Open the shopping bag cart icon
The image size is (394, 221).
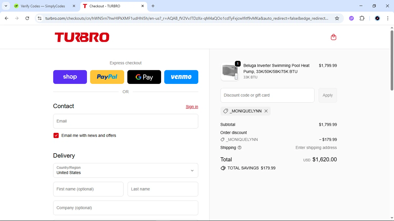coord(333,37)
